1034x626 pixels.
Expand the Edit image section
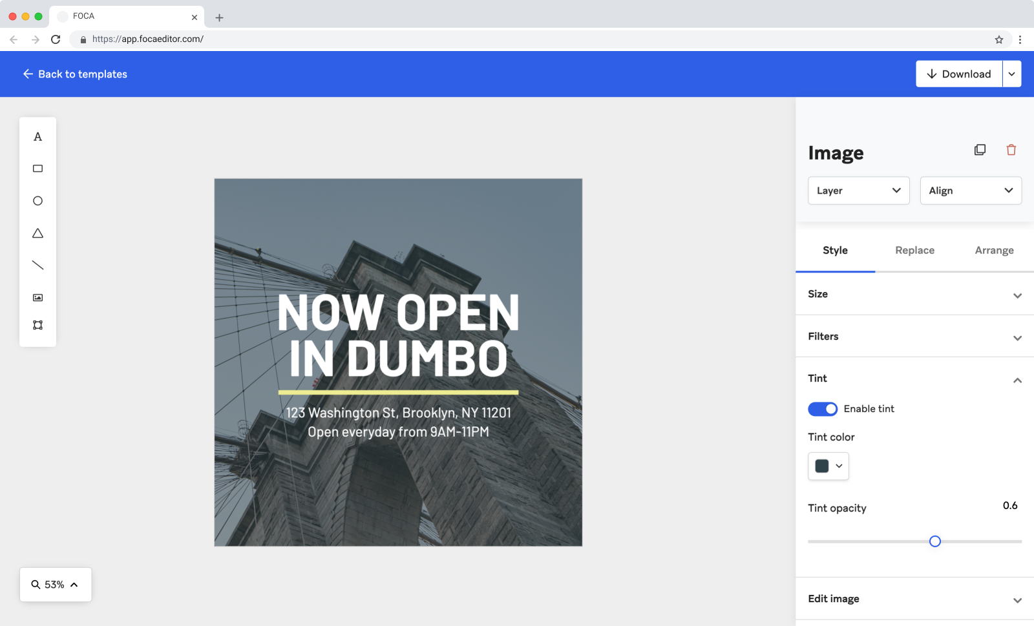click(914, 599)
